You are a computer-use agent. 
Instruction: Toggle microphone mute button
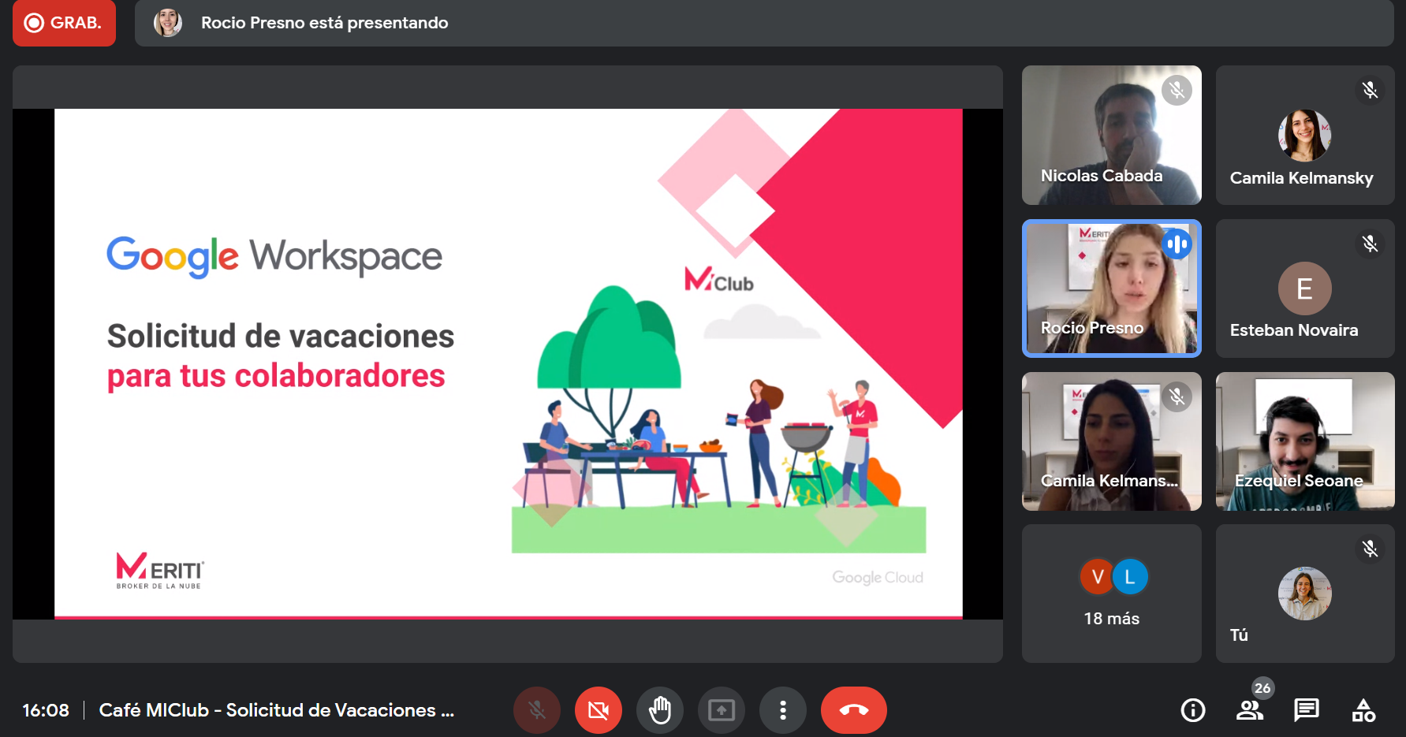537,710
